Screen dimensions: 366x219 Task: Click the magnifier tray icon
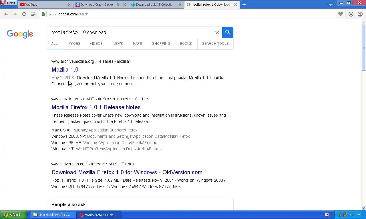(345, 215)
